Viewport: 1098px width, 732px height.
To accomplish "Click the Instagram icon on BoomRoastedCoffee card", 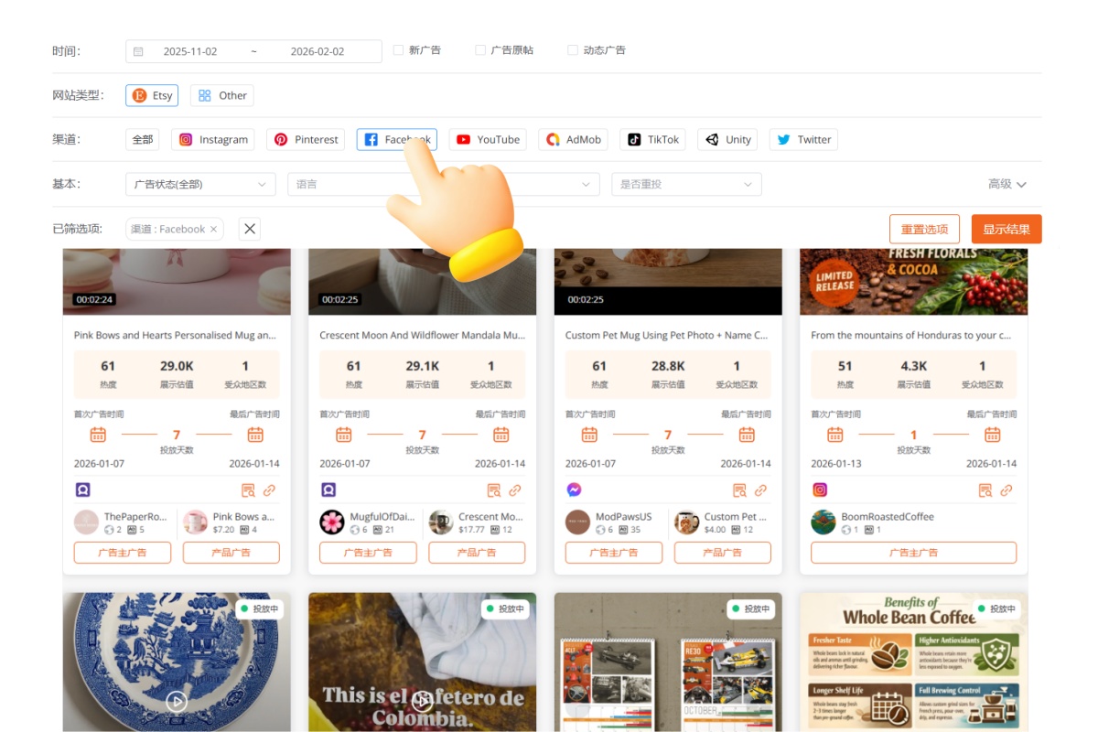I will 819,489.
